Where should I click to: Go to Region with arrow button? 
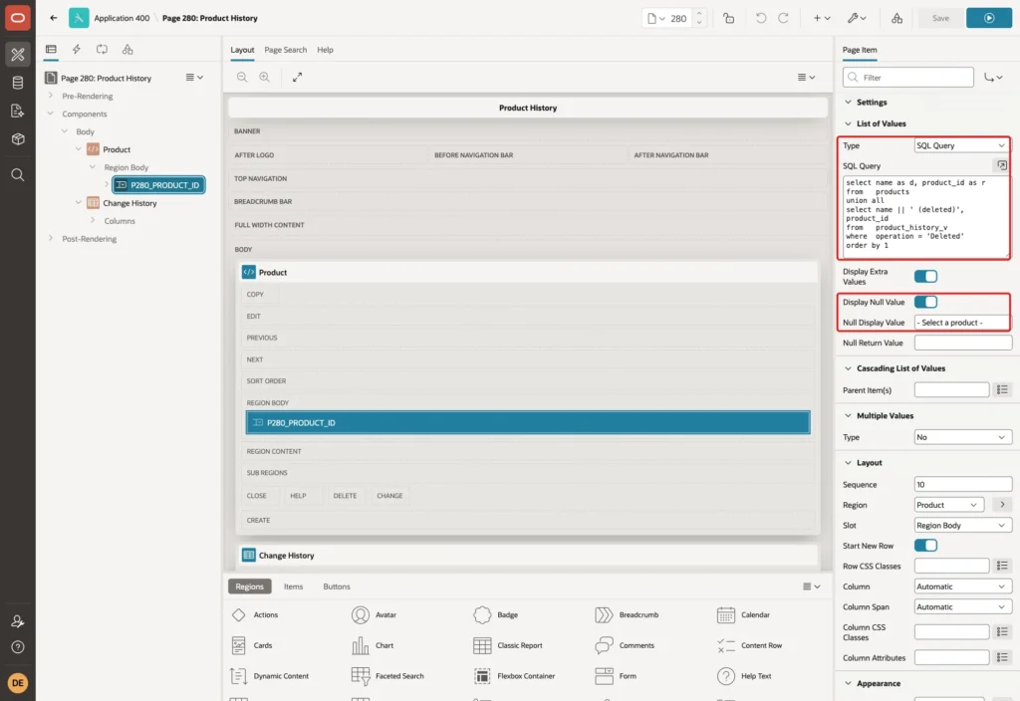(1002, 505)
